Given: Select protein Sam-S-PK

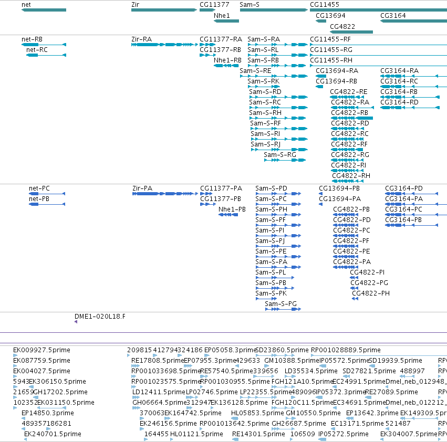Looking at the screenshot, I should point(266,299).
